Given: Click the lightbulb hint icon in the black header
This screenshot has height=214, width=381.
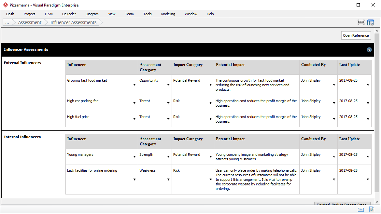Looking at the screenshot, I should pyautogui.click(x=369, y=50).
